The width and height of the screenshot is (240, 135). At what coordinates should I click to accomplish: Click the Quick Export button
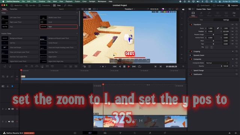[x=203, y=5]
